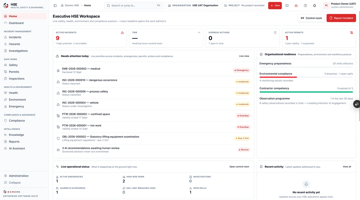Open Health via its heart icon in sidebar
The width and height of the screenshot is (360, 200).
(6, 93)
